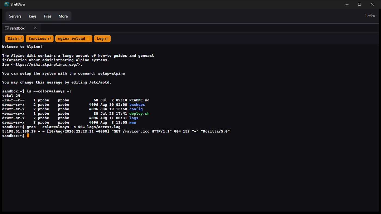Click the 'Welcome to Alpine!' line
This screenshot has height=214, width=381.
(x=22, y=47)
